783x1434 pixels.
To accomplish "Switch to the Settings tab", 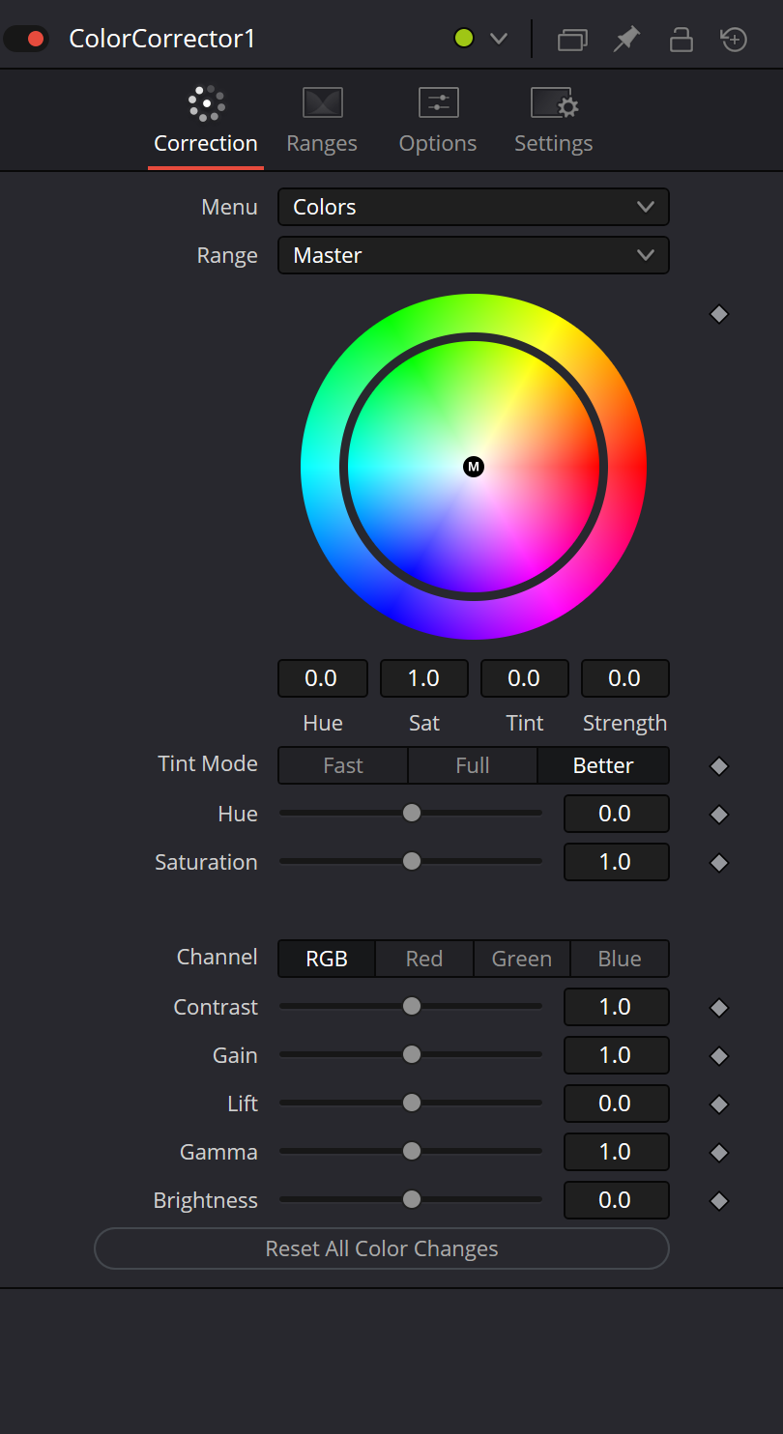I will point(554,122).
